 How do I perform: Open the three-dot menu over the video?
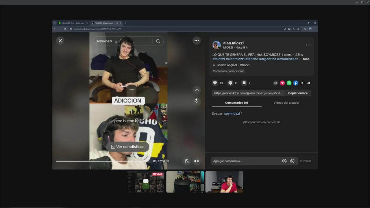[x=197, y=41]
